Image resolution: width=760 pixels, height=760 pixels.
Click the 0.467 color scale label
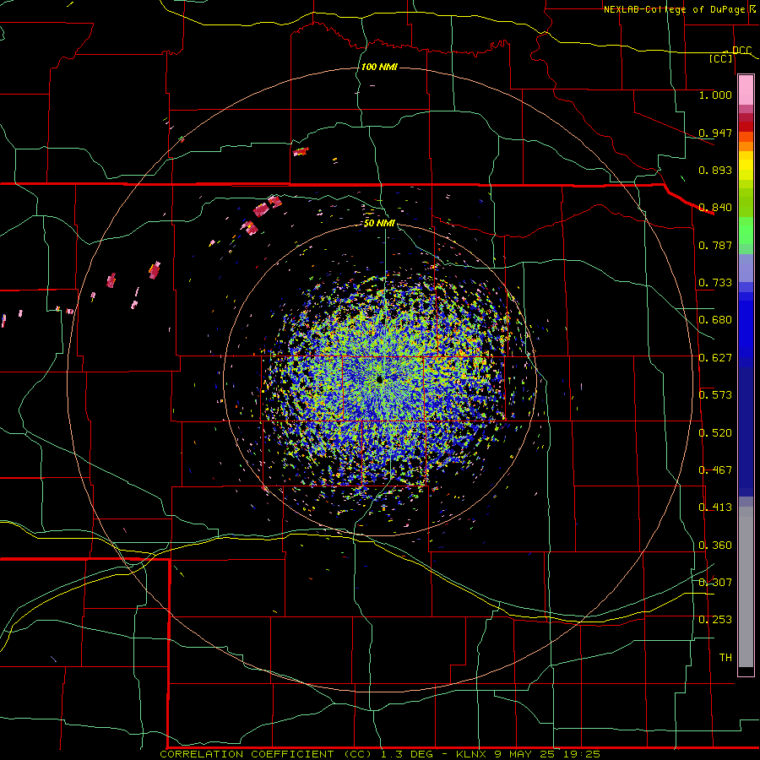(x=715, y=470)
